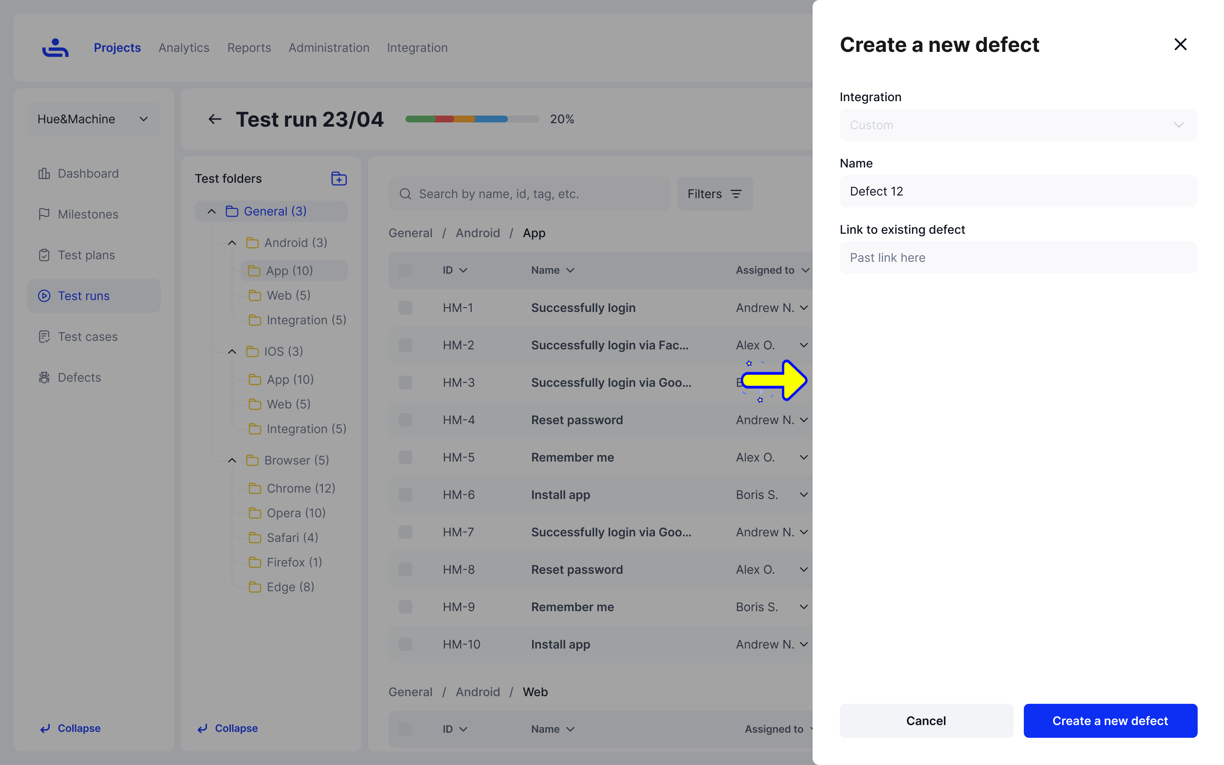Click the Link to existing defect field
Viewport: 1224px width, 765px height.
point(1017,258)
